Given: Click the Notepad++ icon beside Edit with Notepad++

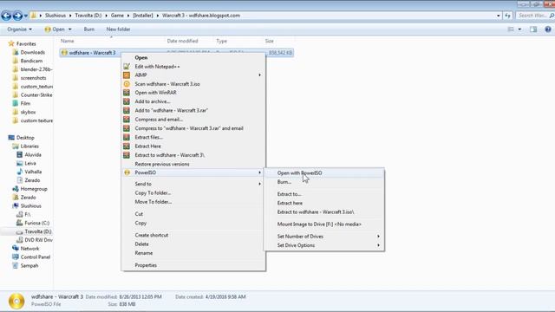Looking at the screenshot, I should (127, 66).
